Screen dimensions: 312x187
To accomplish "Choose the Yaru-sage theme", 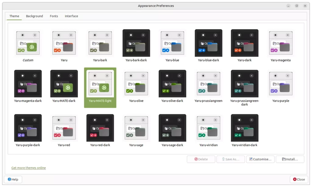I will [136, 128].
